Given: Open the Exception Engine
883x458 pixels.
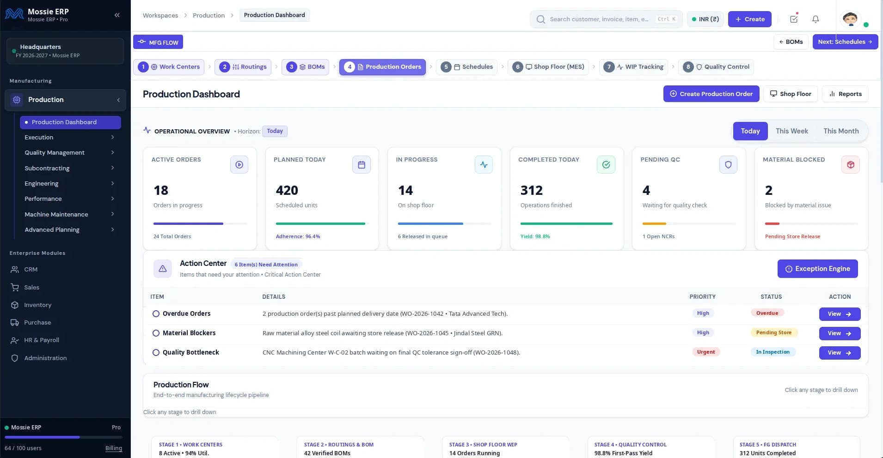Looking at the screenshot, I should pos(817,269).
